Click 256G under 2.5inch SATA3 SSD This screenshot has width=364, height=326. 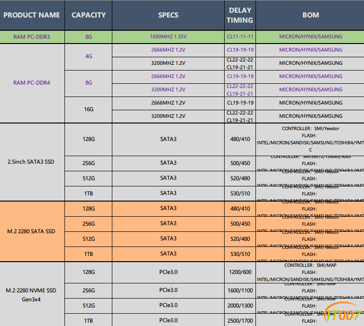(89, 163)
